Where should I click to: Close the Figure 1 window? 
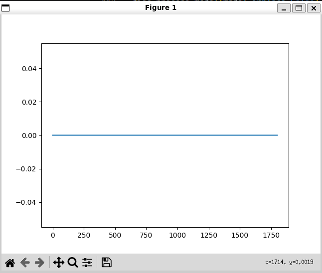[314, 8]
